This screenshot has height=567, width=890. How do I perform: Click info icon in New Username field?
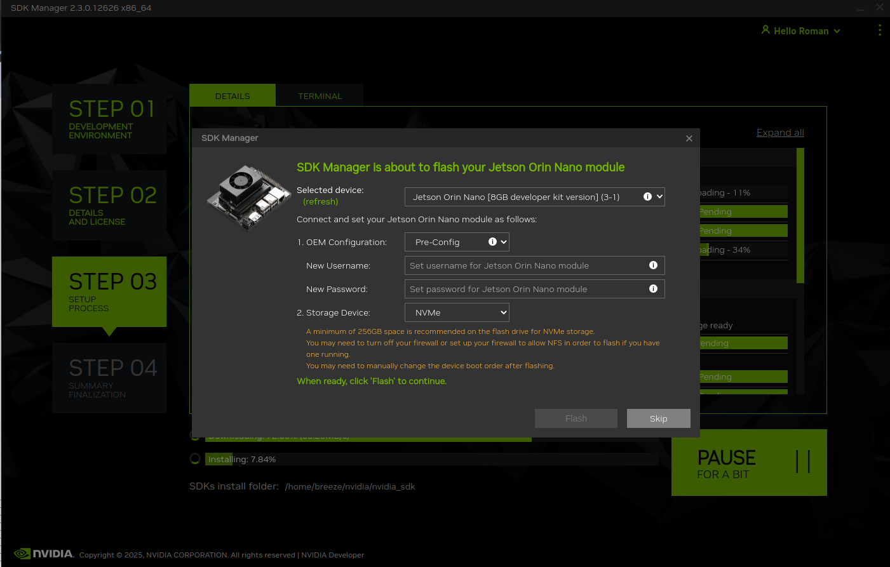(x=653, y=265)
